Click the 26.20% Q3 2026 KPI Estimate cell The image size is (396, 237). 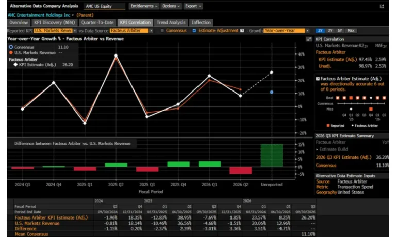(308, 217)
